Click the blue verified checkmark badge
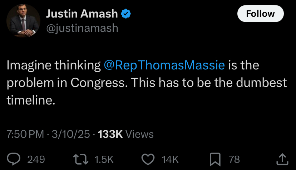Viewport: 296px width, 170px height. tap(126, 14)
